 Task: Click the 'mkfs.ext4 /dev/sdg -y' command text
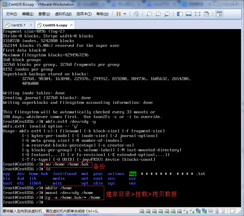71,122
